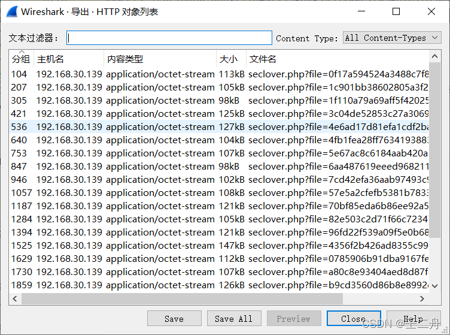This screenshot has height=335, width=450.
Task: Click the 125kB size cell
Action: point(232,114)
